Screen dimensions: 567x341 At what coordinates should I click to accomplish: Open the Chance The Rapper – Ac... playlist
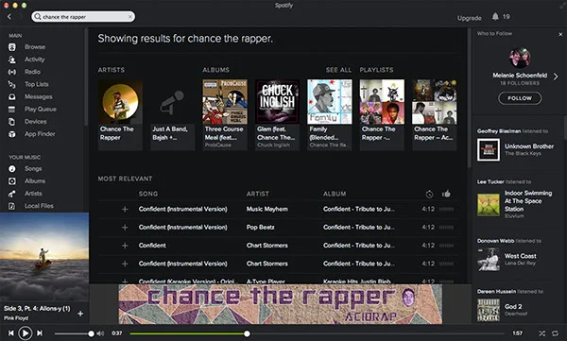(435, 115)
